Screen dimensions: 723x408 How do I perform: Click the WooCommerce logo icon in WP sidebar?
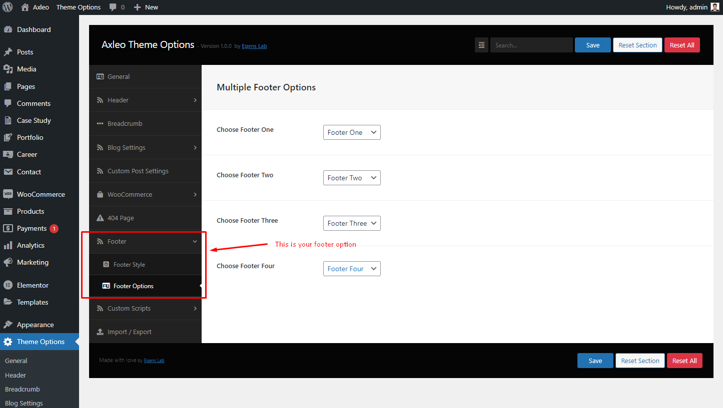8,194
